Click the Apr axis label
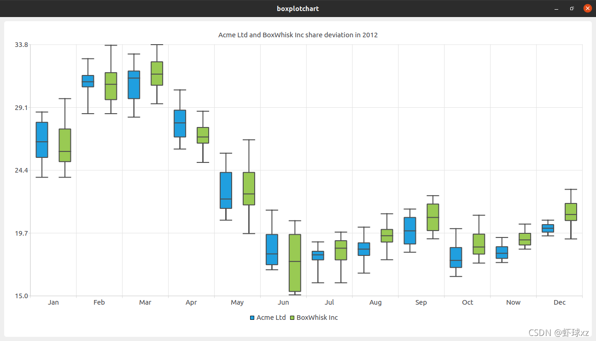This screenshot has height=341, width=596. coord(191,302)
